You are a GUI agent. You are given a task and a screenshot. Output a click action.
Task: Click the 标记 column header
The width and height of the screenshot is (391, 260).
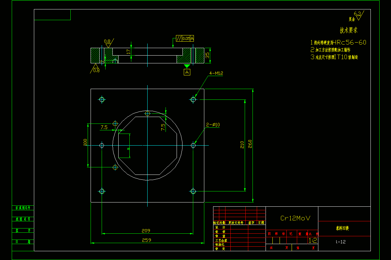tap(216, 223)
